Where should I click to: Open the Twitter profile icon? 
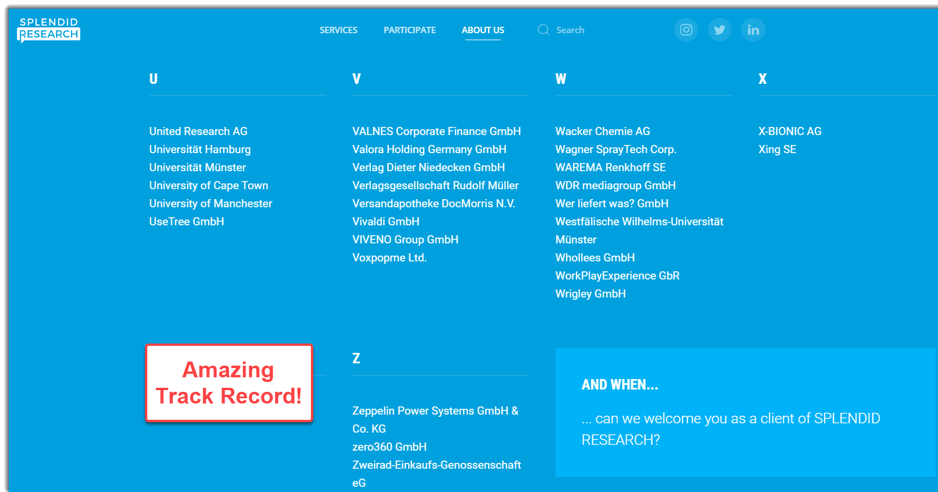(720, 30)
